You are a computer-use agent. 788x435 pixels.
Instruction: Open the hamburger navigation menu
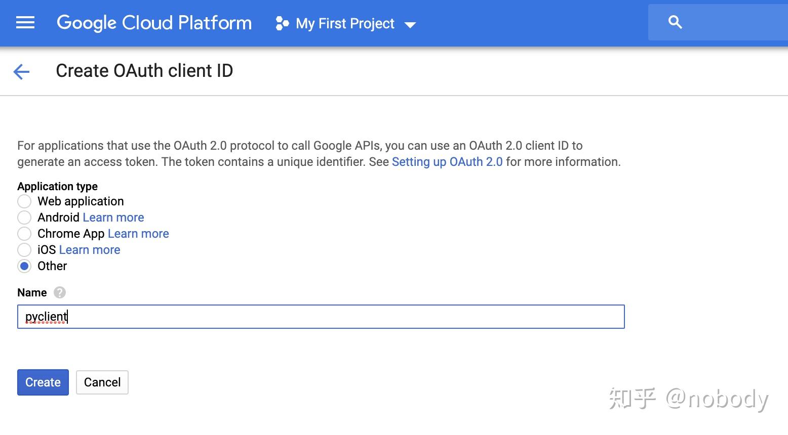click(25, 23)
